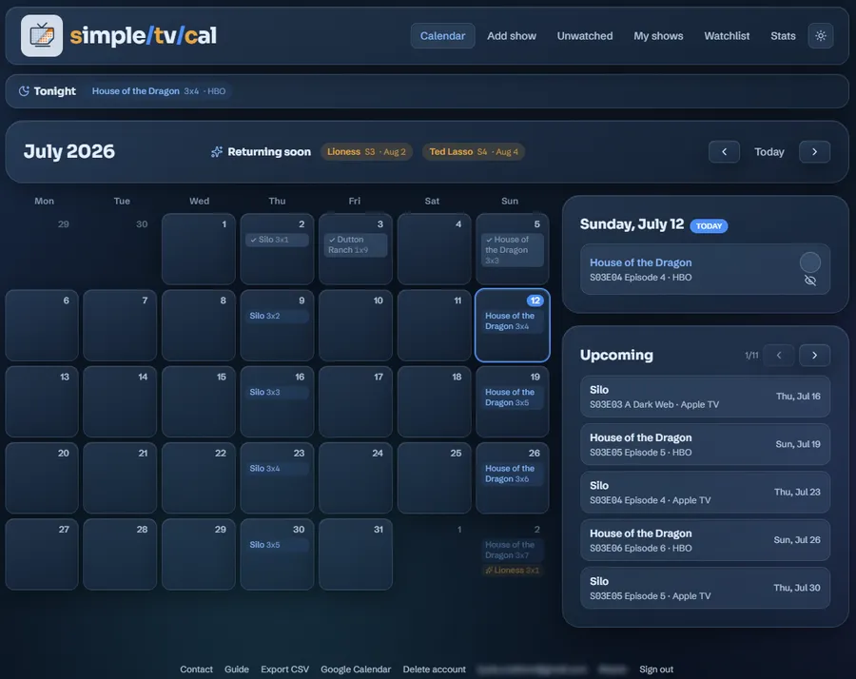Image resolution: width=856 pixels, height=679 pixels.
Task: Select the July 4 calendar day cell
Action: [434, 249]
